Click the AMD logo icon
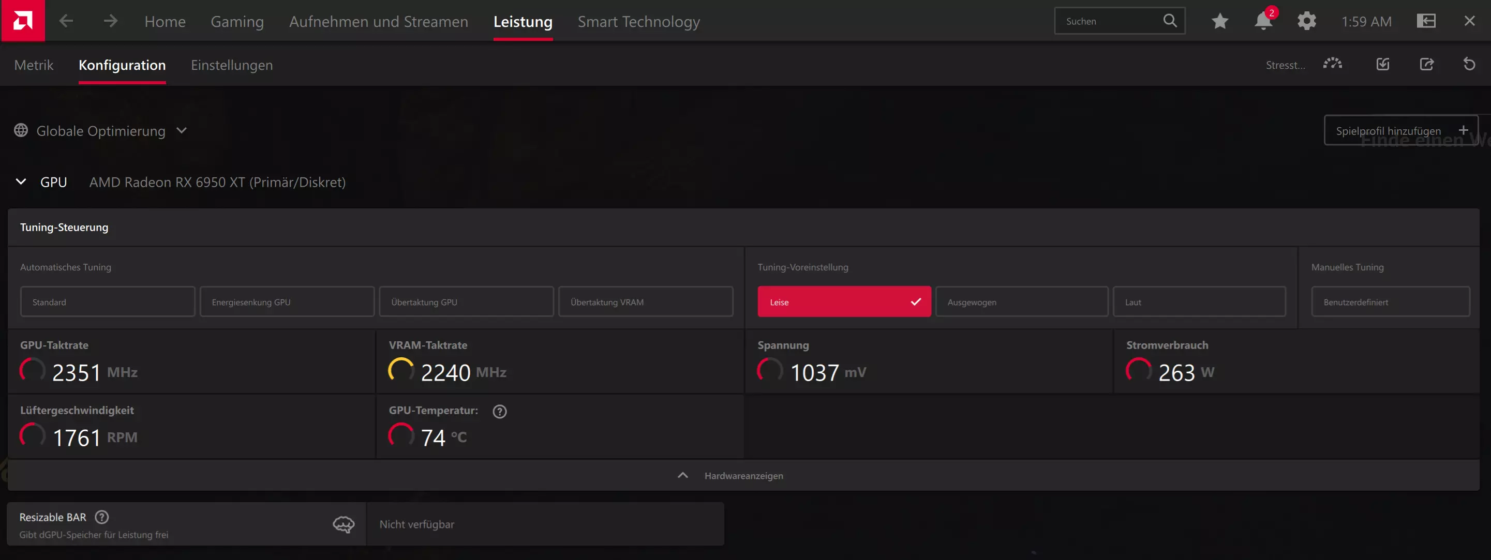Viewport: 1491px width, 560px height. 23,21
